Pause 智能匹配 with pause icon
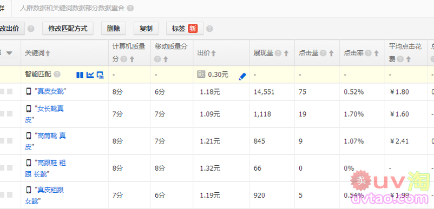 tap(80, 75)
